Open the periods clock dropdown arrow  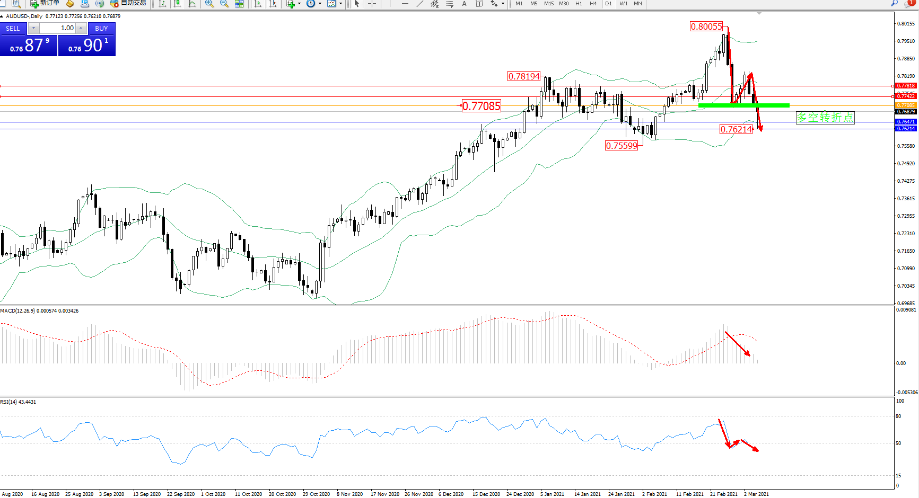320,4
